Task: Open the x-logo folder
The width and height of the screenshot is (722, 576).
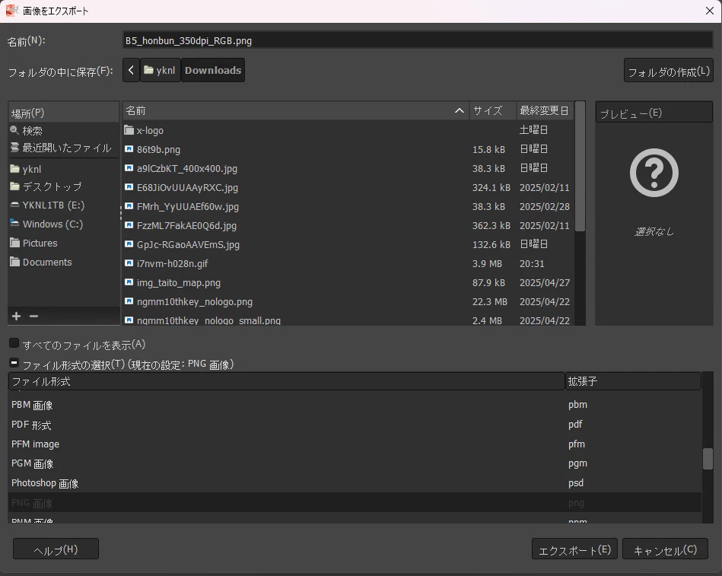Action: [348, 130]
